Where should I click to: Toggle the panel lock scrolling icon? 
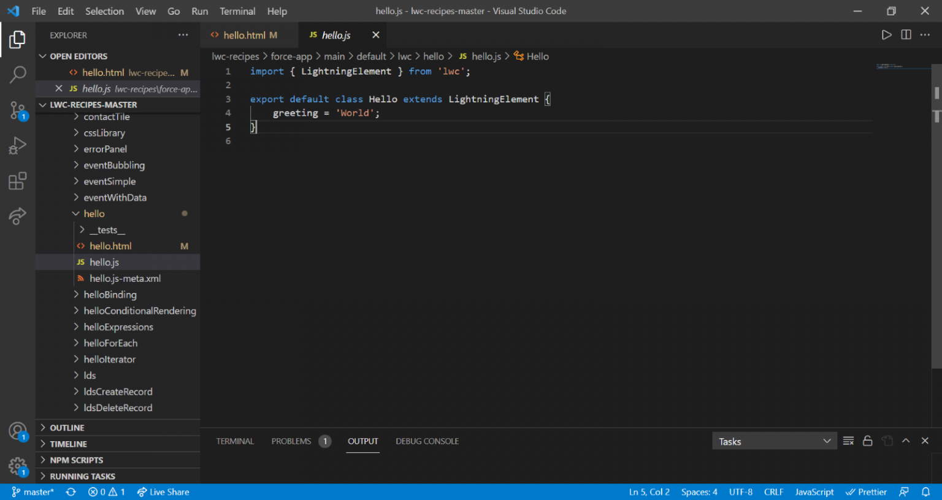click(867, 441)
